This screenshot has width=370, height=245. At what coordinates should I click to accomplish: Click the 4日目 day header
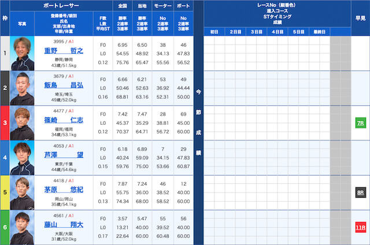277,32
